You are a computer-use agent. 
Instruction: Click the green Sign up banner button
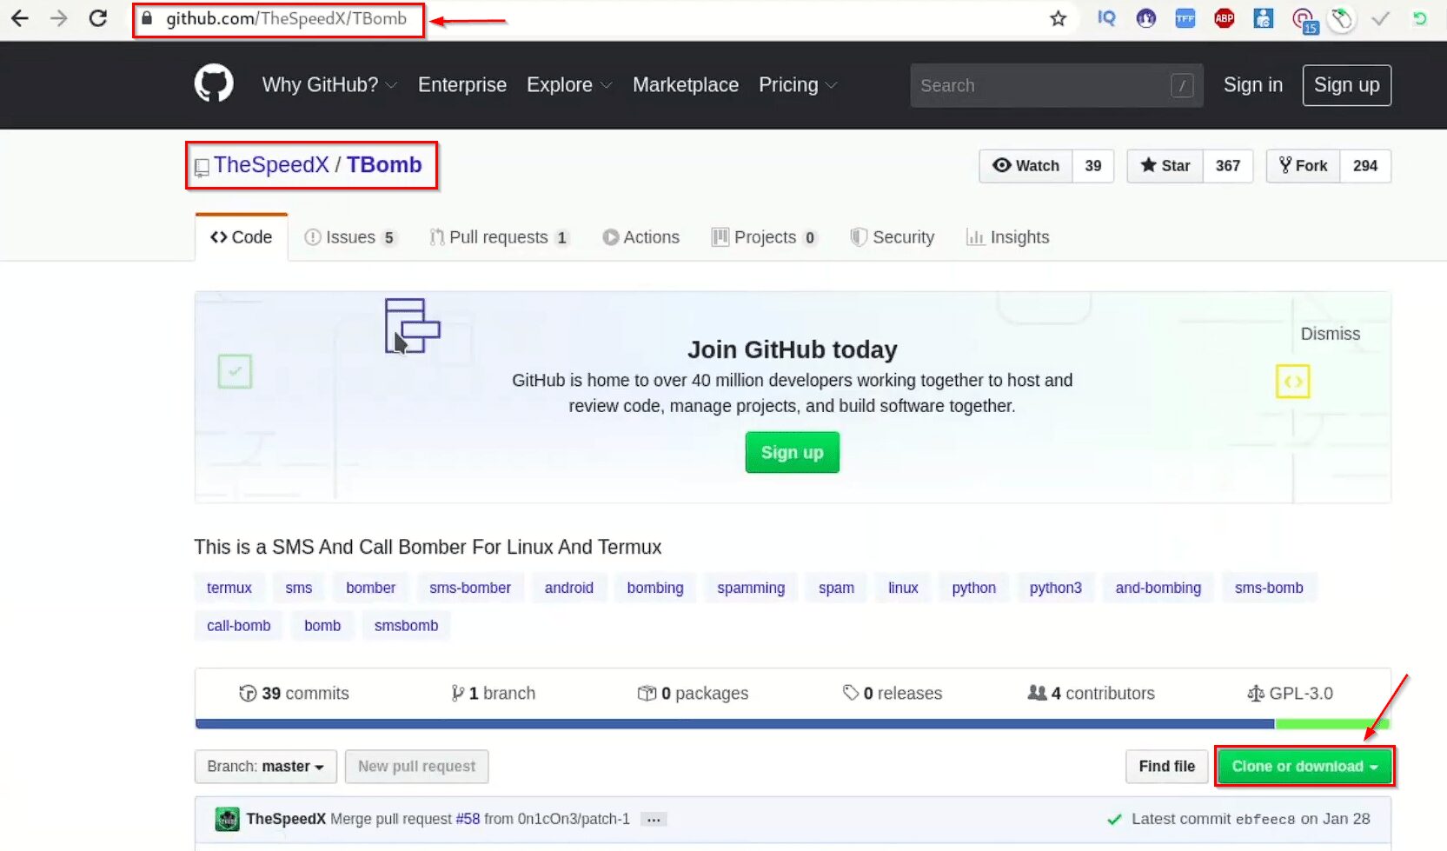coord(792,453)
